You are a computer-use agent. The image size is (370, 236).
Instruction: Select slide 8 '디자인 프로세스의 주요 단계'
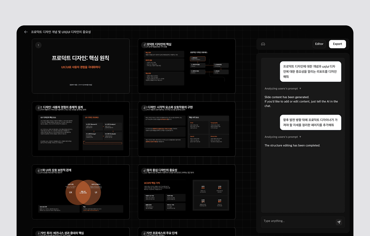[x=187, y=232]
